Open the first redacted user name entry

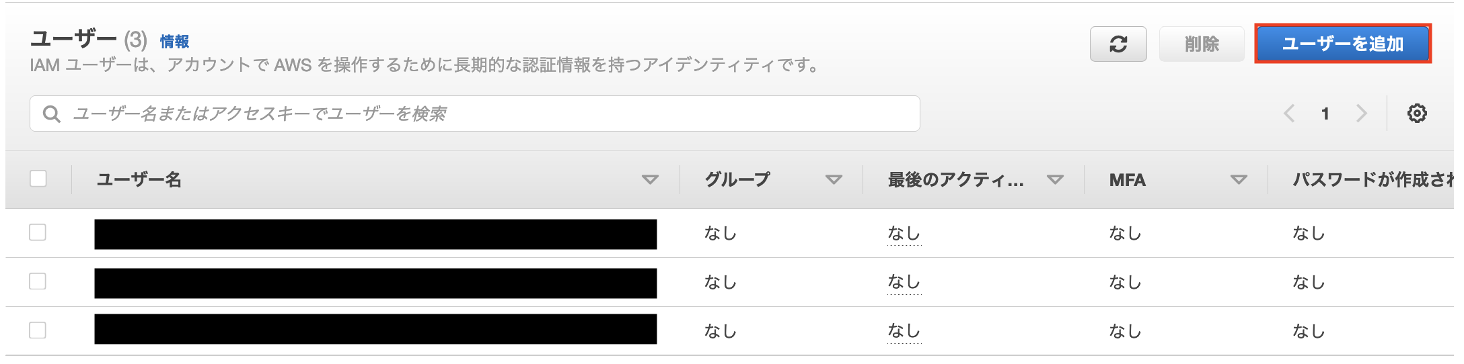click(375, 234)
